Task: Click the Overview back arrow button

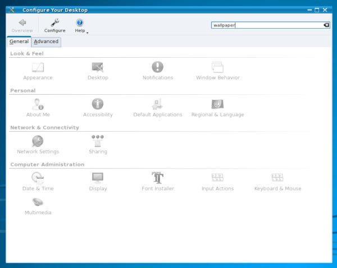Action: point(22,26)
